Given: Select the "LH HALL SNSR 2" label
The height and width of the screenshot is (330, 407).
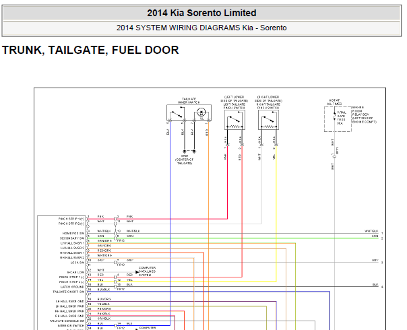Looking at the screenshot, I should coord(72,248).
